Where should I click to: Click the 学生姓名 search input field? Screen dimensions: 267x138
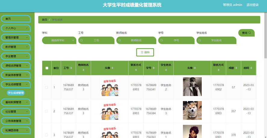coord(216,40)
